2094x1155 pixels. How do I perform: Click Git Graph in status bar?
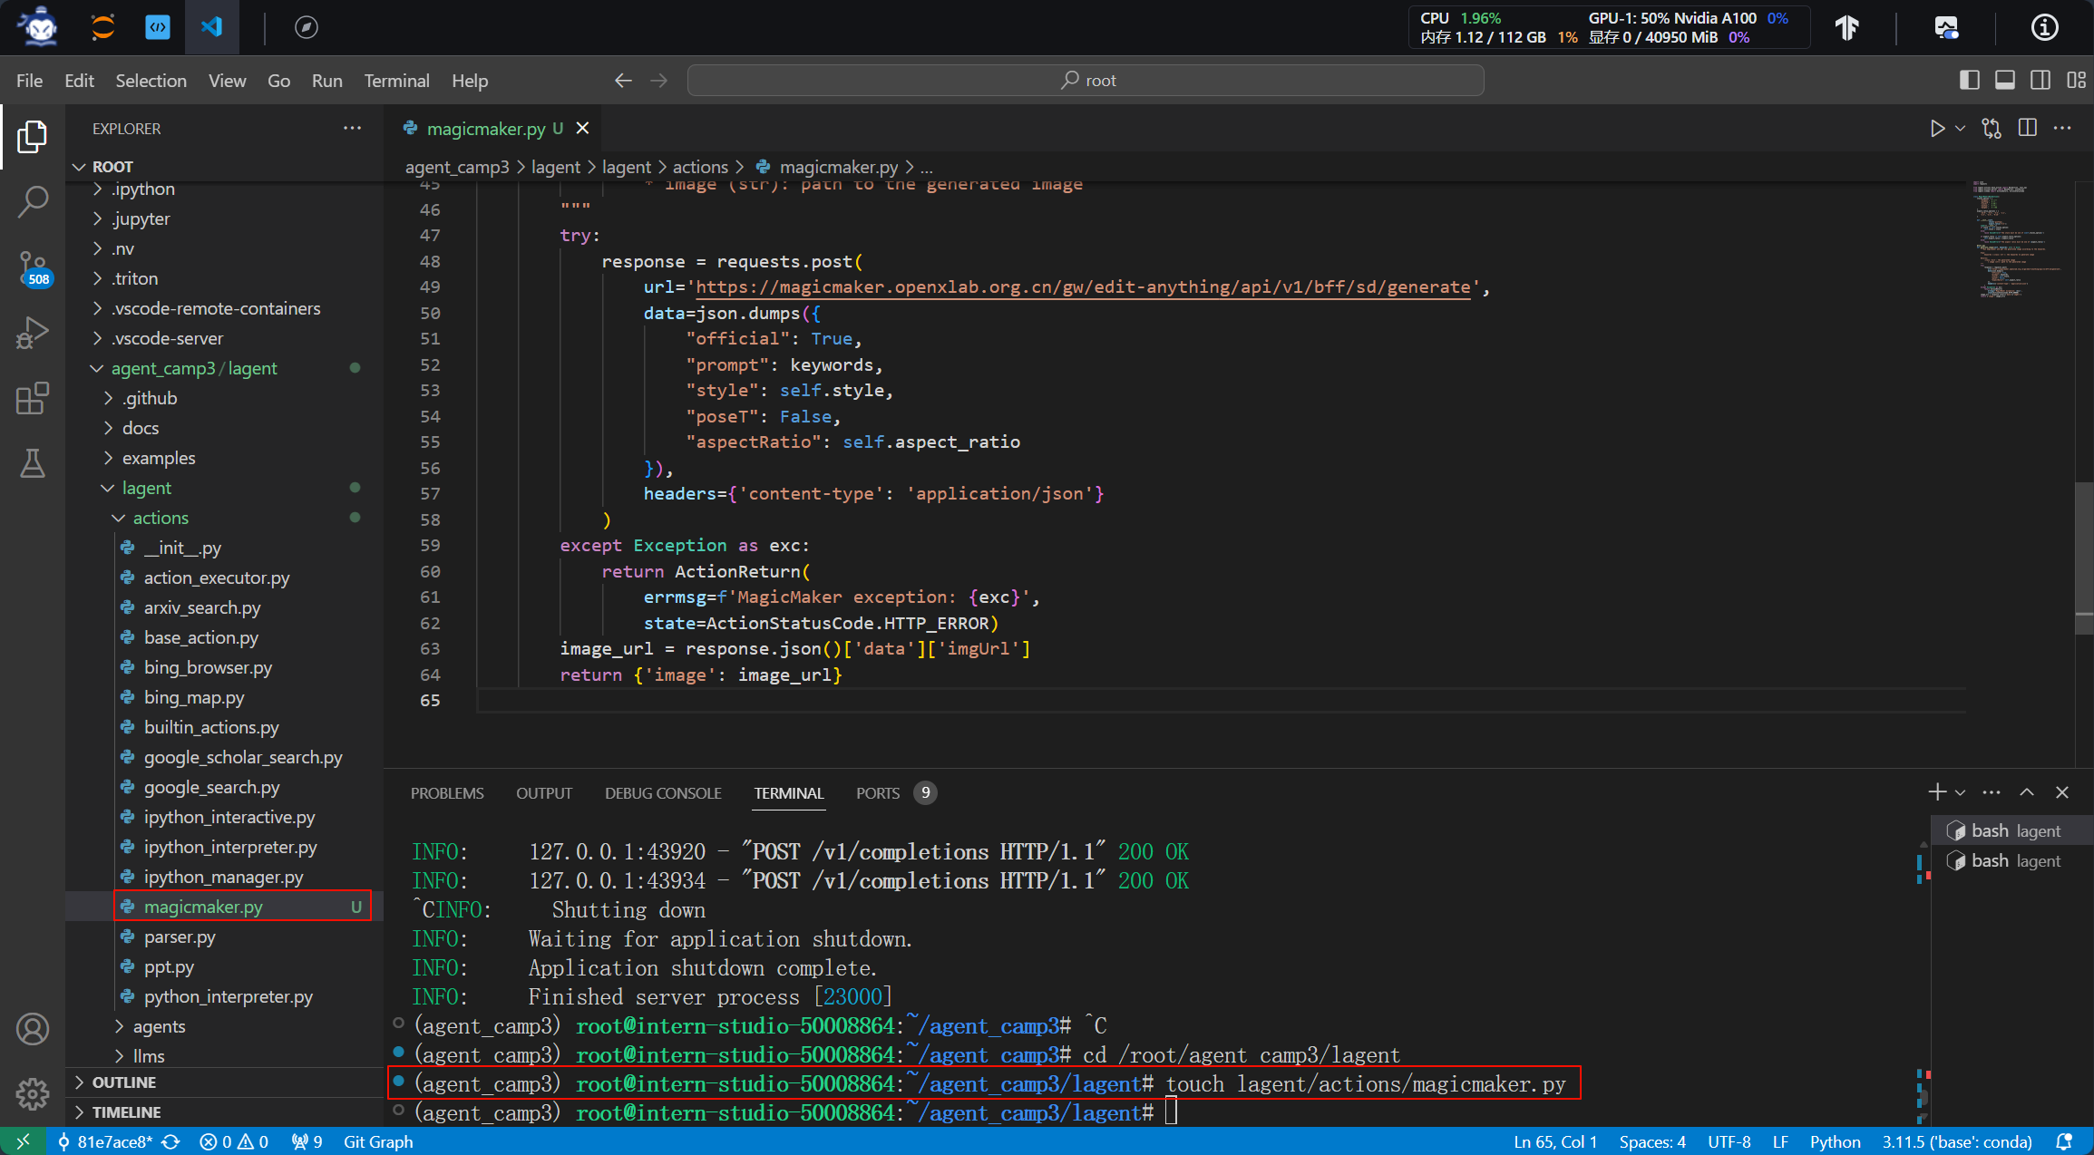[377, 1141]
